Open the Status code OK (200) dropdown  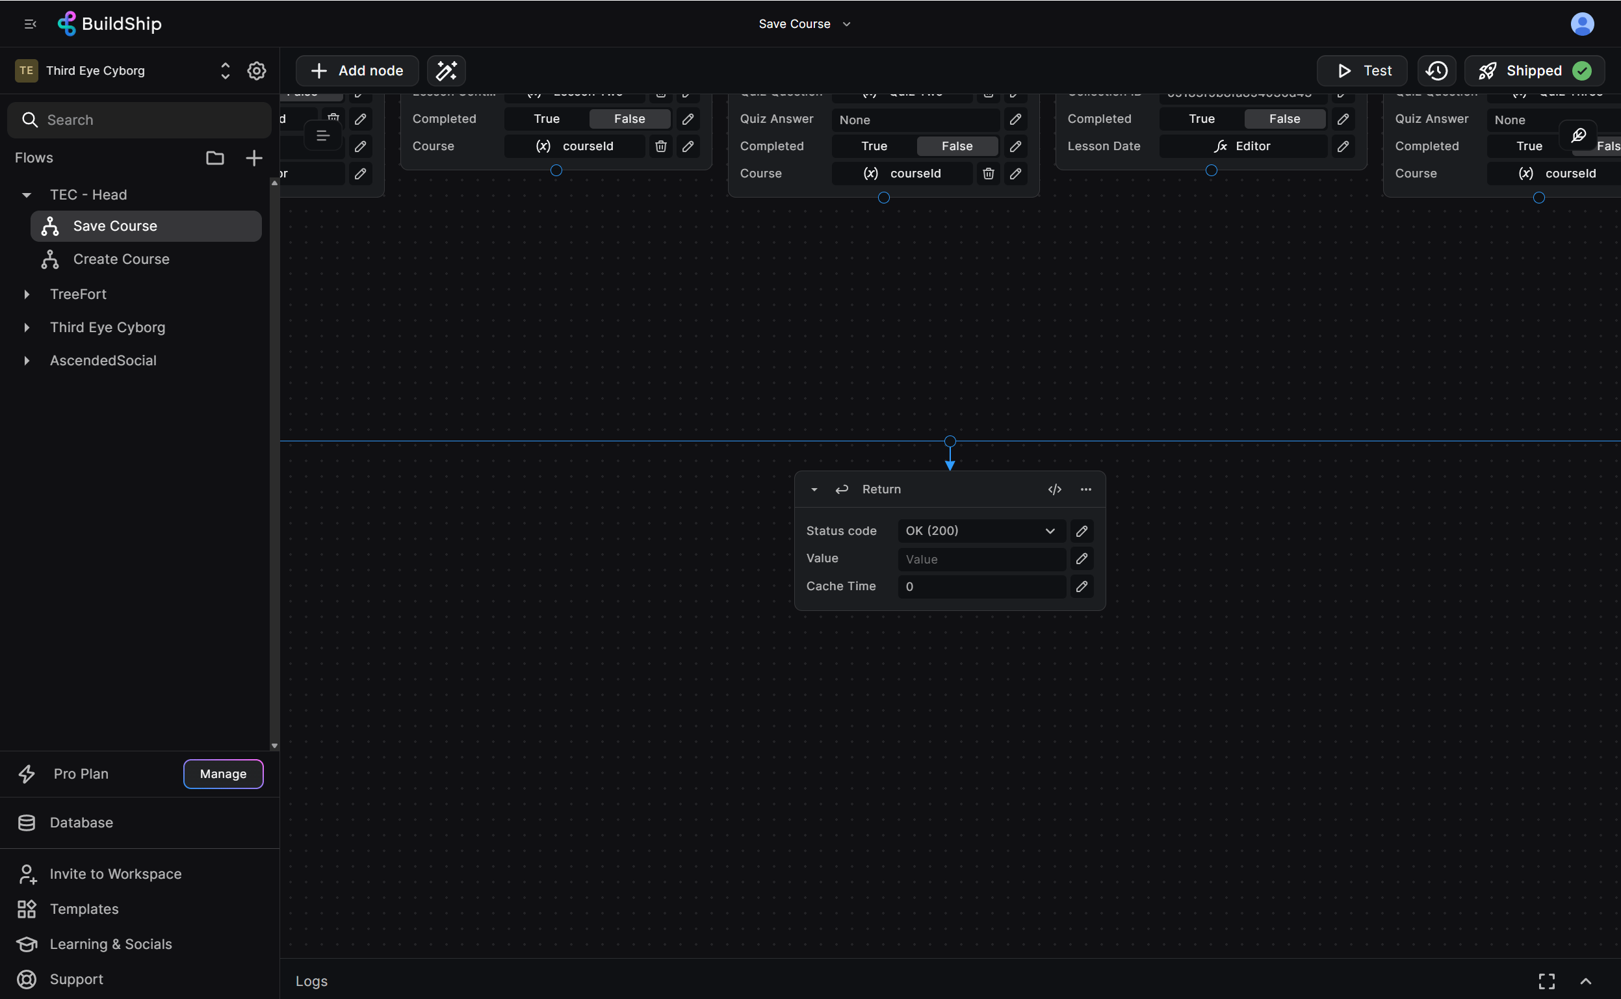[x=981, y=531]
